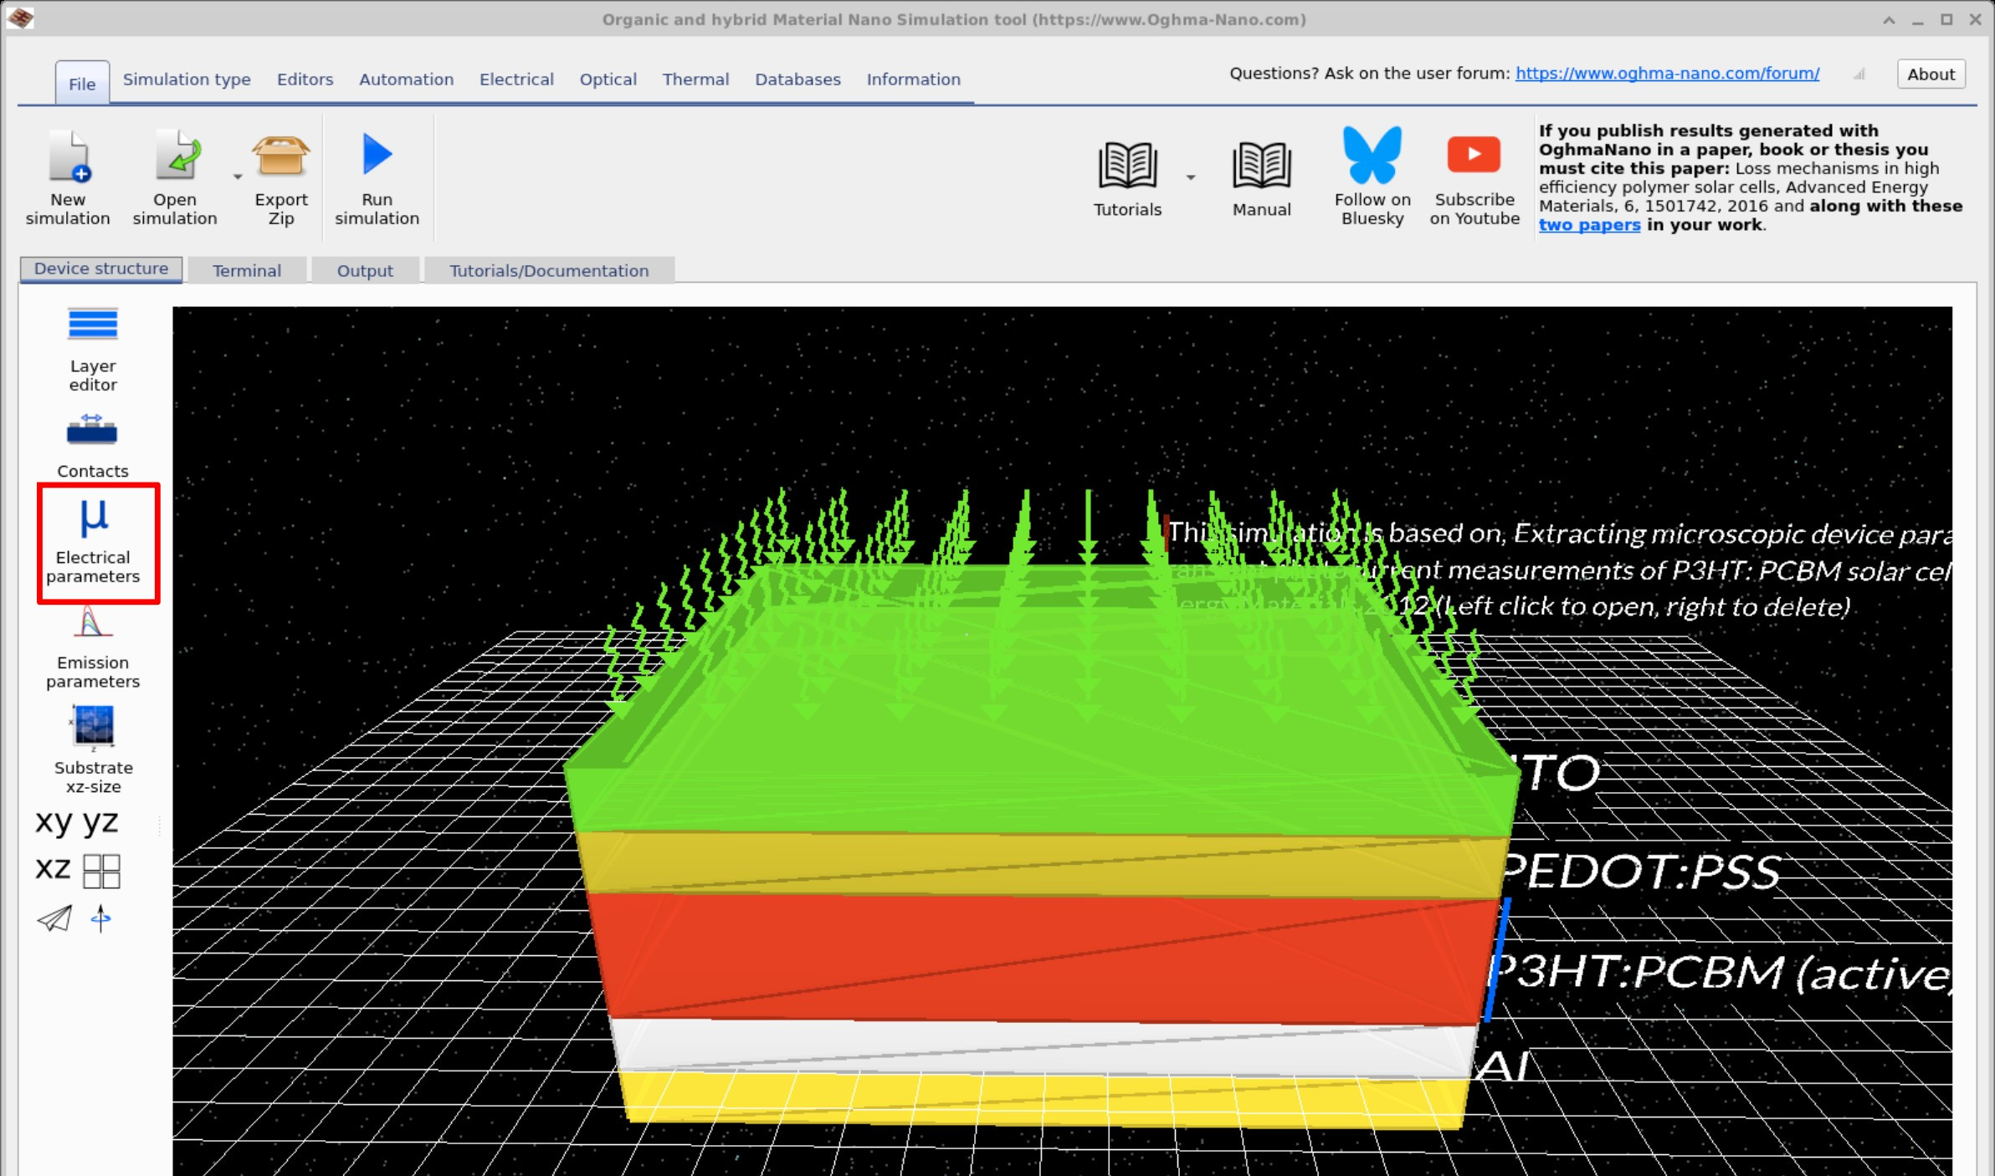Click the small signal icon near About

1859,74
